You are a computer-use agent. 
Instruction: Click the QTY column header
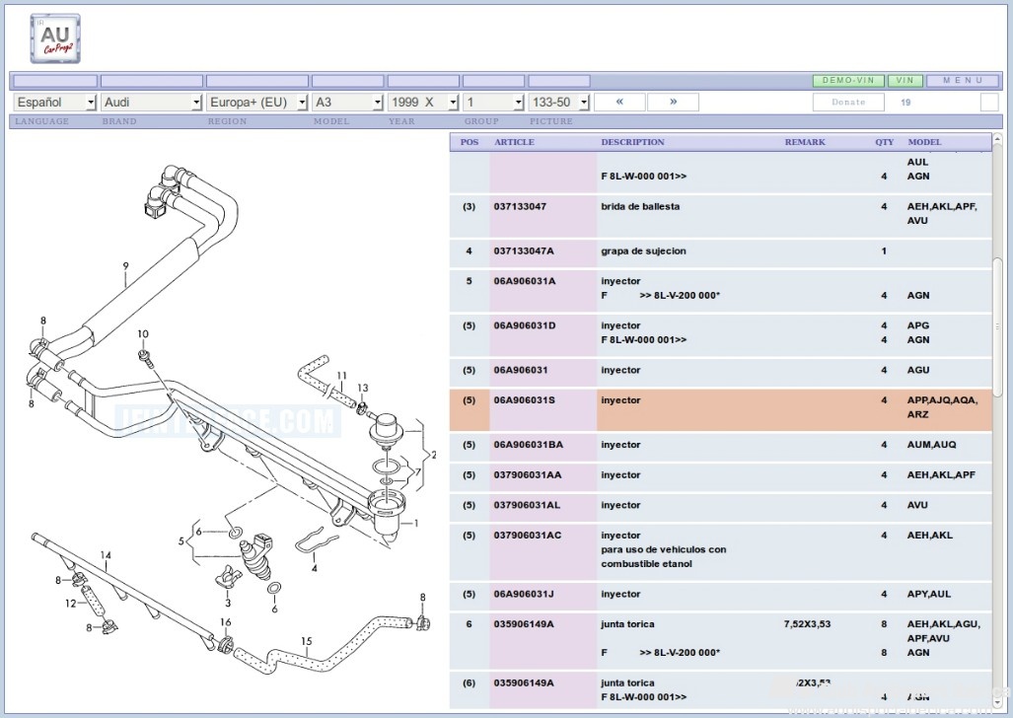tap(885, 142)
